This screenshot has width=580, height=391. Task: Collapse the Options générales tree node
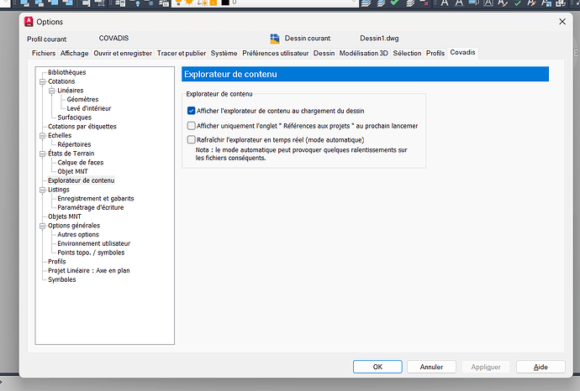pyautogui.click(x=40, y=226)
